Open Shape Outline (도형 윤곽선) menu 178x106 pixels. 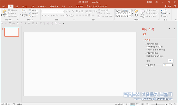pyautogui.click(x=152, y=13)
